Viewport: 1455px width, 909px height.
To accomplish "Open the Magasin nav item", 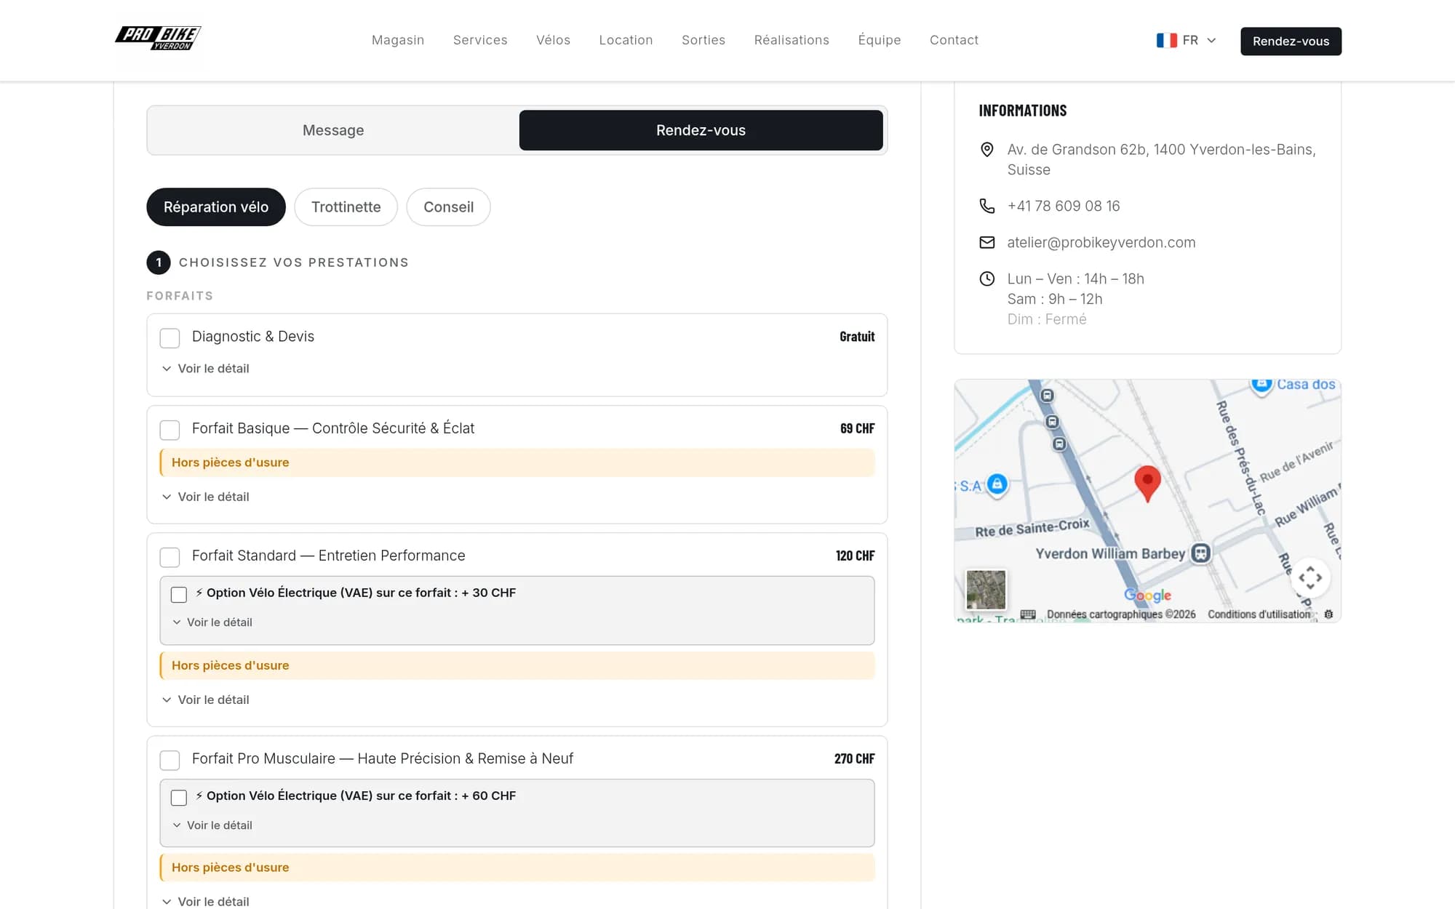I will (x=398, y=40).
